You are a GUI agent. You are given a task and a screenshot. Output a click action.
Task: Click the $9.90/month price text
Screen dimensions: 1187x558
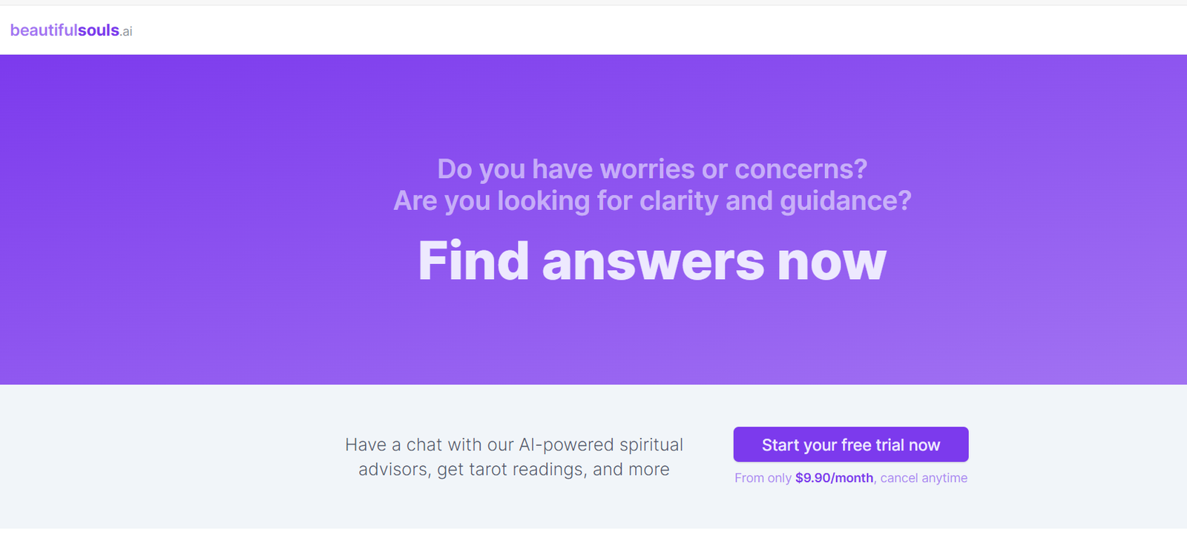pos(834,478)
